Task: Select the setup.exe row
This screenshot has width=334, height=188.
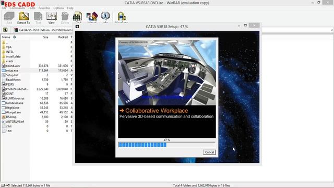Action: pos(37,70)
